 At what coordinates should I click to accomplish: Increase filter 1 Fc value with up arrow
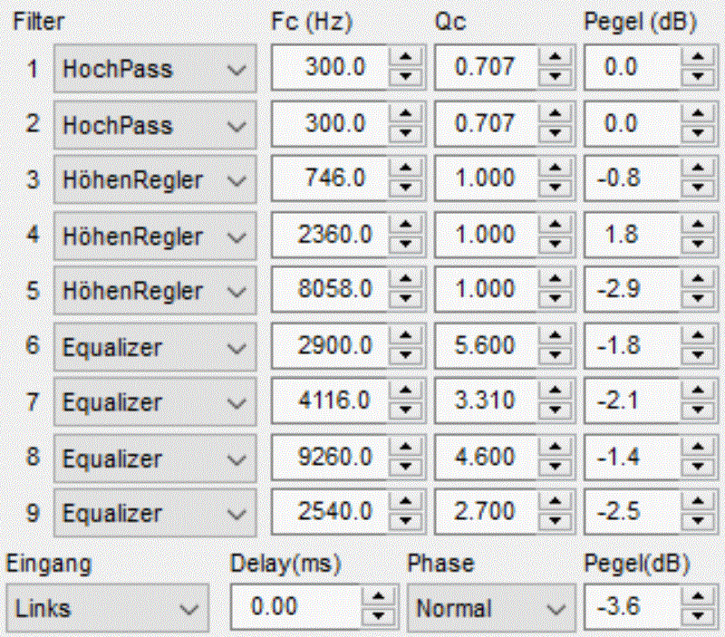tap(406, 59)
